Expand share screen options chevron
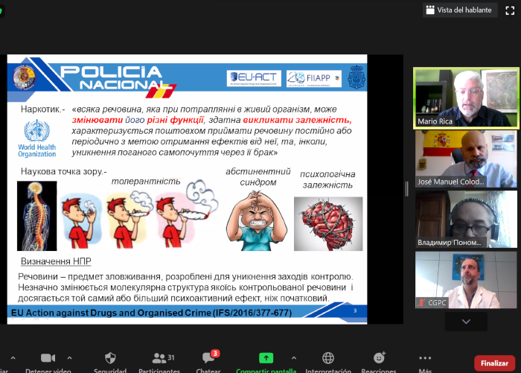This screenshot has height=373, width=521. [x=294, y=358]
